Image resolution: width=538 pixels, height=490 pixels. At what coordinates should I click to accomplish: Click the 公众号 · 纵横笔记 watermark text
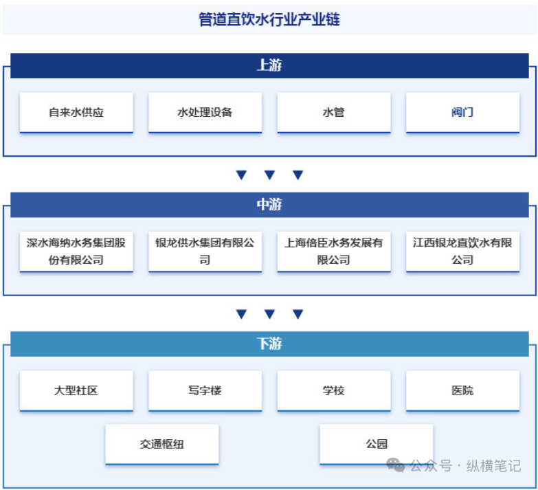pos(465,466)
